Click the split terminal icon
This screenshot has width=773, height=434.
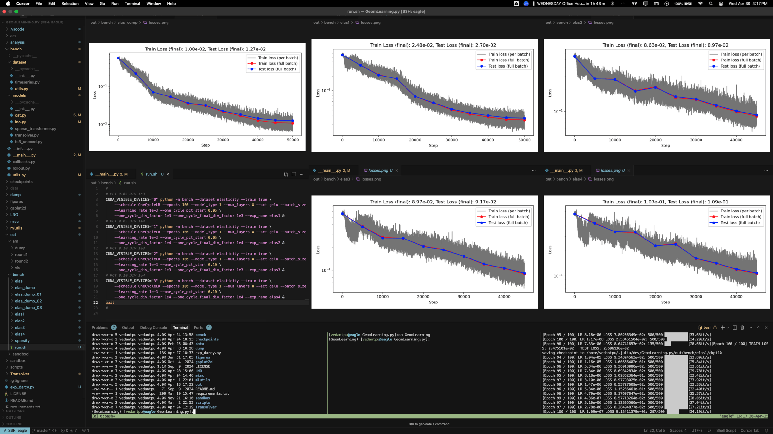pos(735,327)
